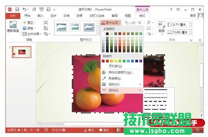
Task: Click the language indicator 中文(中国)
Action: click(59, 130)
